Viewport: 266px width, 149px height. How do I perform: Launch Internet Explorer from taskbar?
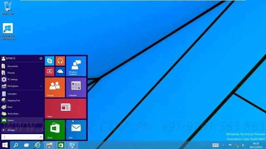tap(38, 145)
